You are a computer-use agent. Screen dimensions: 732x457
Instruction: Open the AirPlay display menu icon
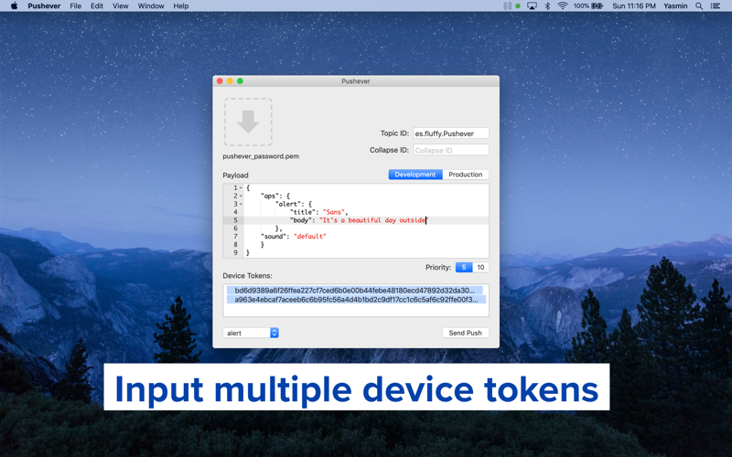pyautogui.click(x=532, y=6)
